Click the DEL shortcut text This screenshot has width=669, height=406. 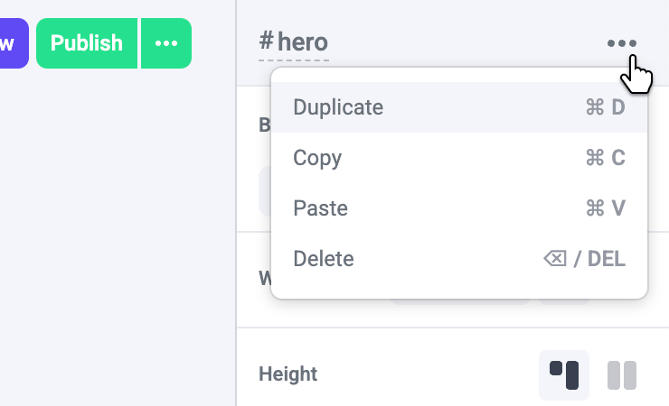point(607,259)
